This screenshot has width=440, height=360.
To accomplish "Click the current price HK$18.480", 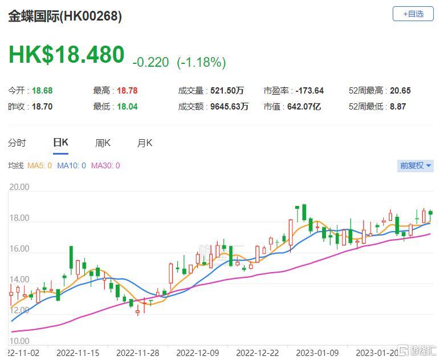I will pyautogui.click(x=66, y=54).
